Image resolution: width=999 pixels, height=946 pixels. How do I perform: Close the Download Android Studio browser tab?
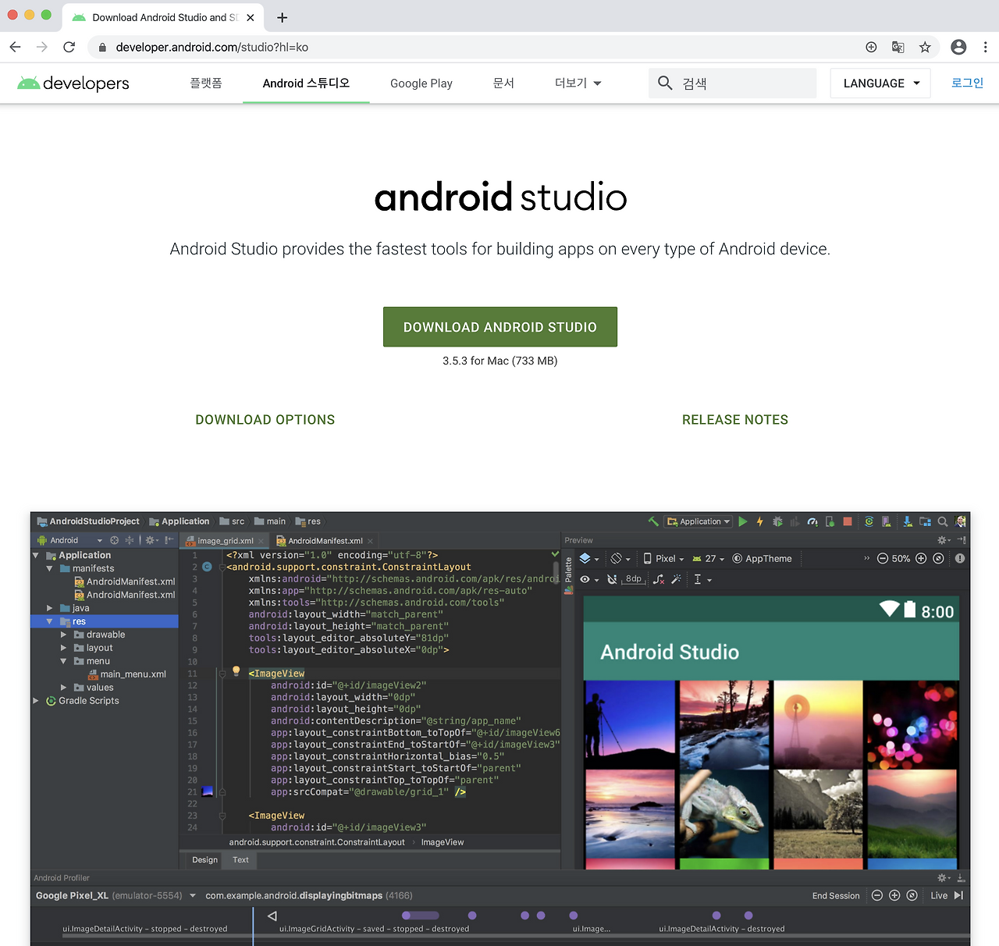coord(251,17)
